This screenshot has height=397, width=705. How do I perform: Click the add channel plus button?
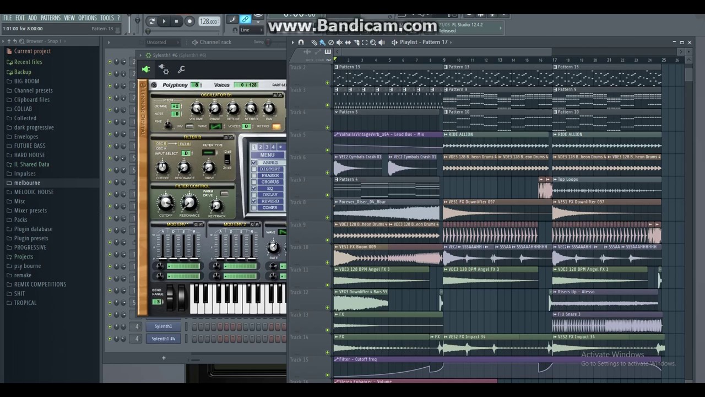tap(164, 358)
